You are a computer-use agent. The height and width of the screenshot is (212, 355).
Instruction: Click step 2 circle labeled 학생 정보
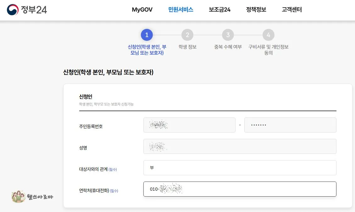(187, 35)
